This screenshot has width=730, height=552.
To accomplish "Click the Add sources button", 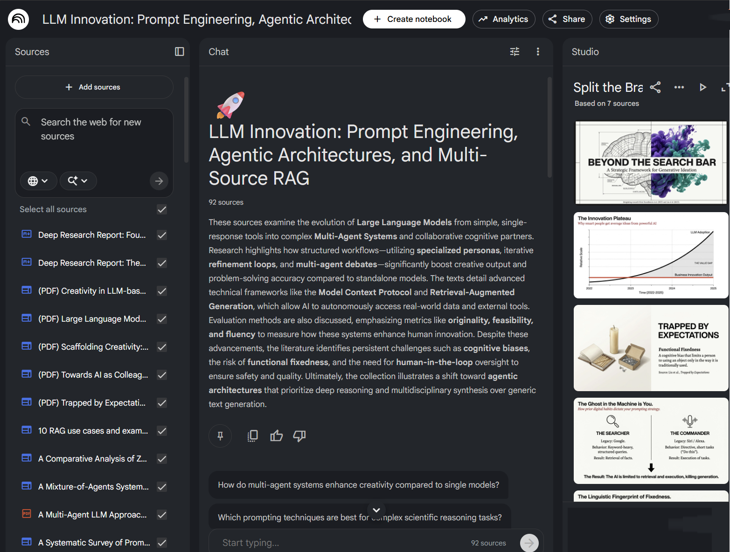I will 94,87.
